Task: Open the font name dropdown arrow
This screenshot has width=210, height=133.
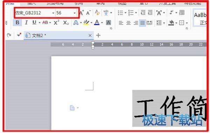Action: (x=53, y=13)
